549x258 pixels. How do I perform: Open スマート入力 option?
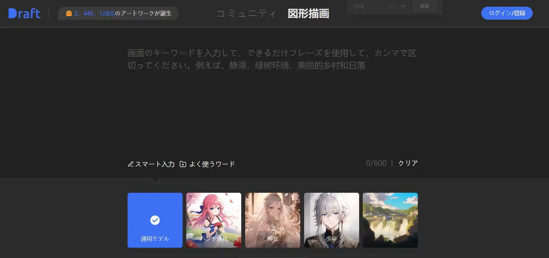pyautogui.click(x=151, y=164)
